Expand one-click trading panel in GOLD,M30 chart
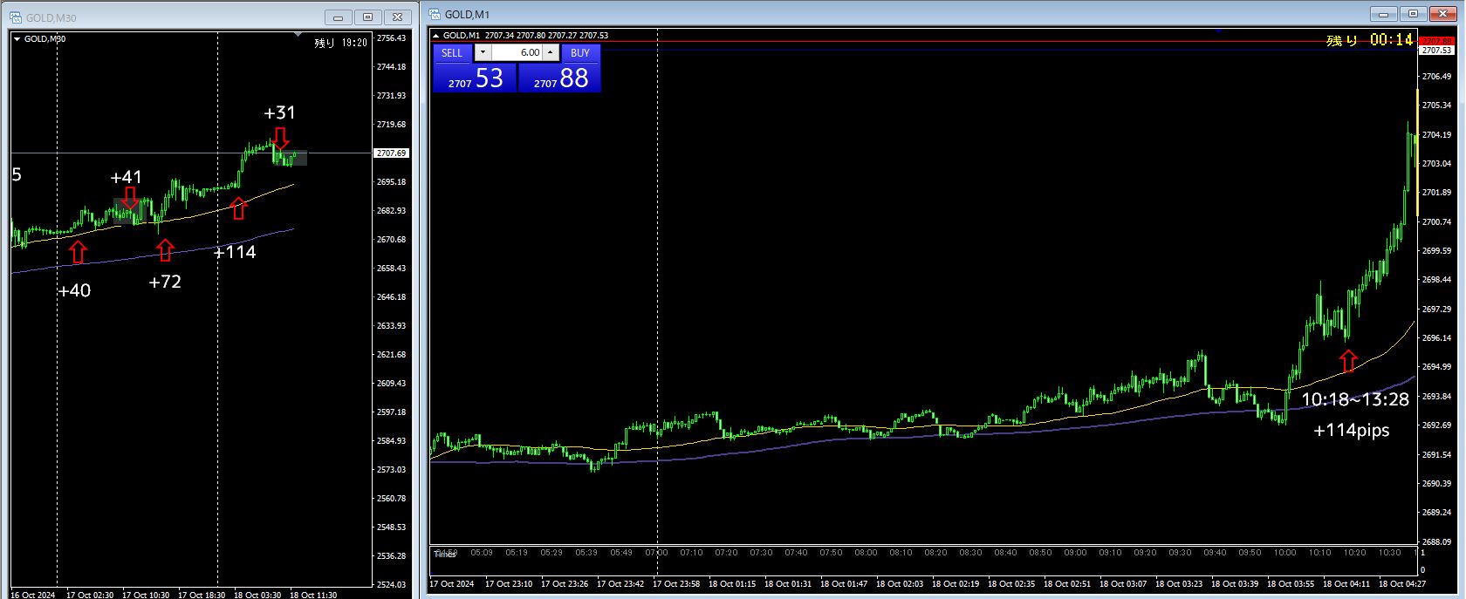Viewport: 1466px width, 599px height. point(17,39)
